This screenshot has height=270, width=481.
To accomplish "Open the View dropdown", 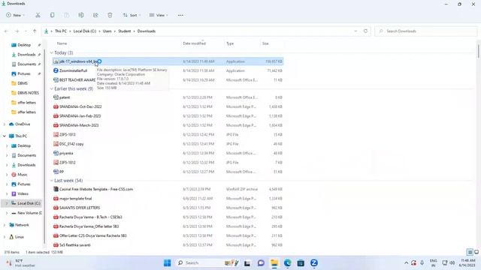I will 159,15.
